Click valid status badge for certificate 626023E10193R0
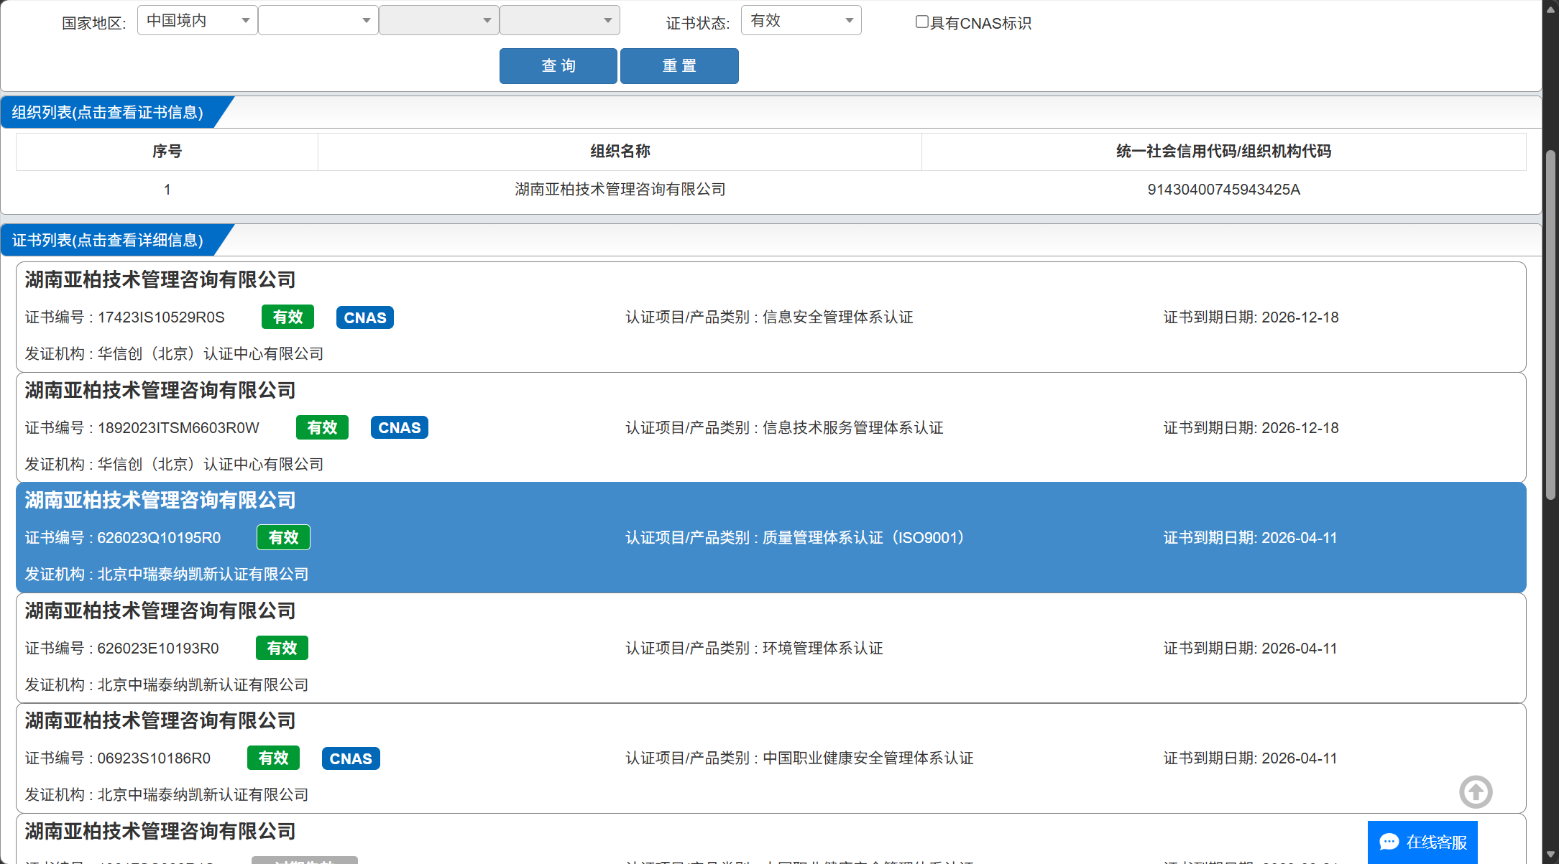 [282, 649]
